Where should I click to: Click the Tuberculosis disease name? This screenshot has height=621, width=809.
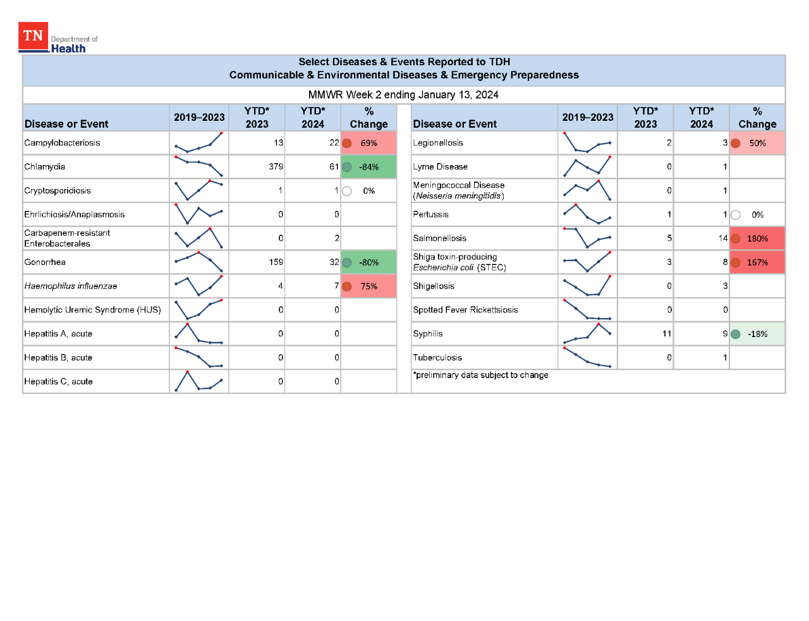coord(437,357)
